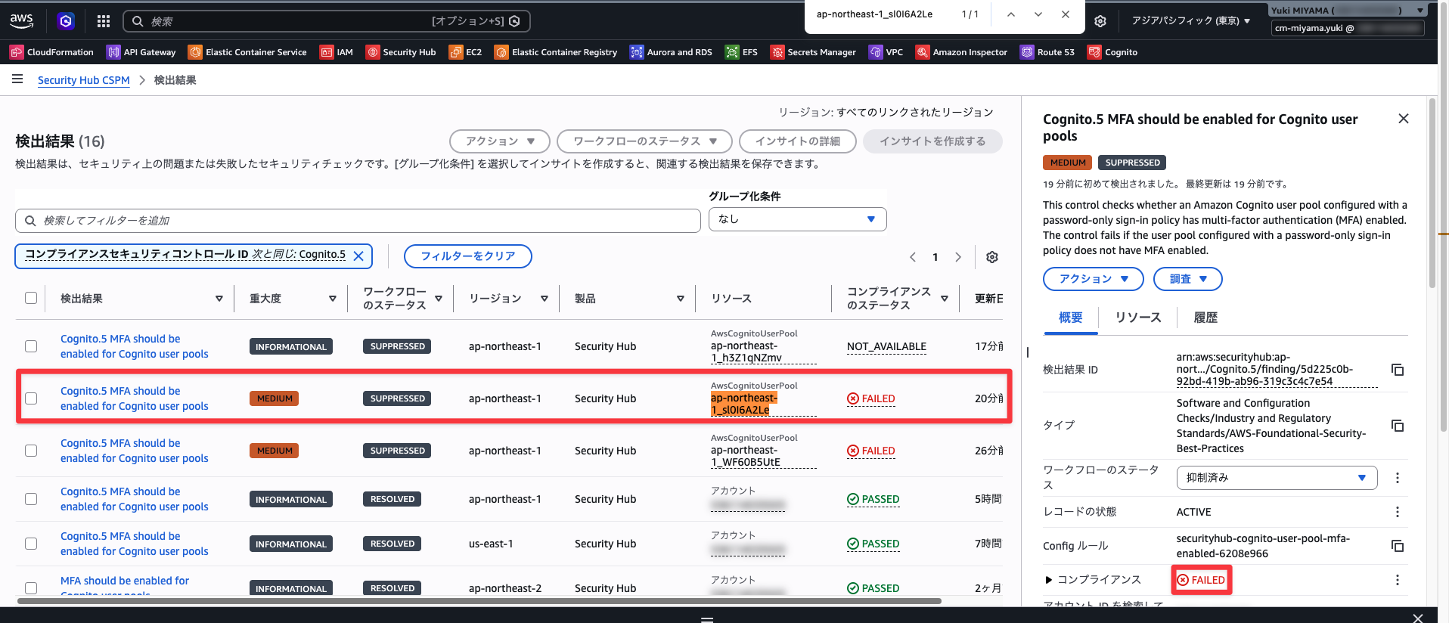Close the finding detail panel
This screenshot has height=623, width=1449.
click(x=1404, y=119)
